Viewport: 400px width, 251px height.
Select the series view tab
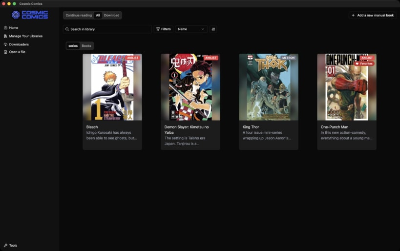pos(73,46)
